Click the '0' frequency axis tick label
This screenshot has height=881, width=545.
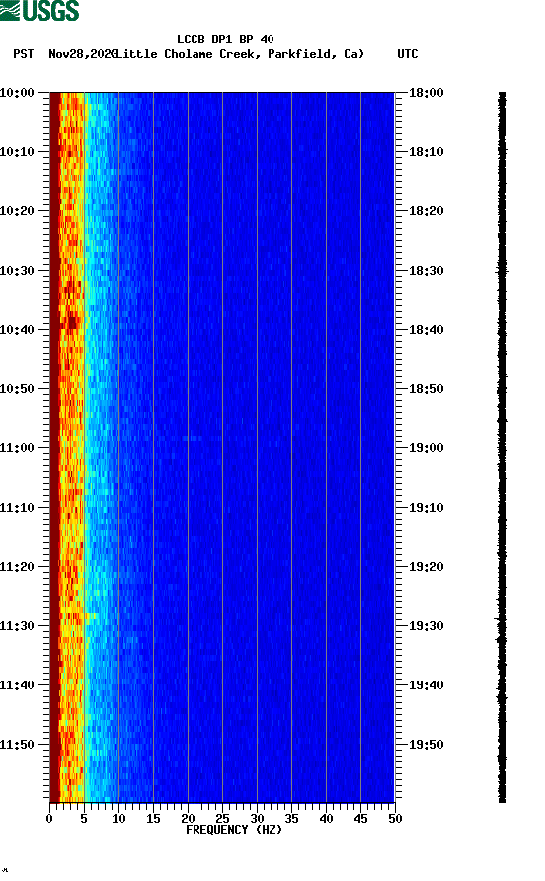(49, 819)
